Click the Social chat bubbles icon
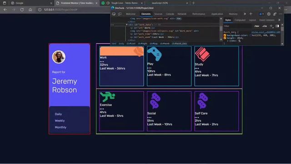 [x=156, y=101]
